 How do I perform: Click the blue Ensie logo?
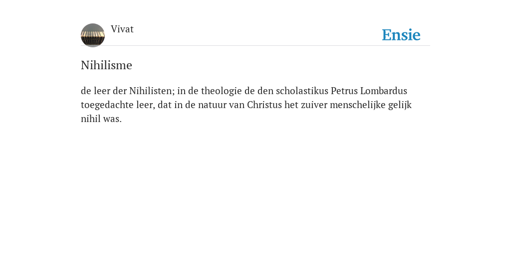(401, 35)
